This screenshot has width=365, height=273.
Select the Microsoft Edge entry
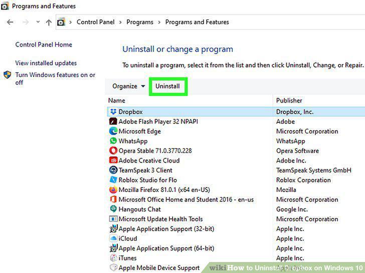click(140, 131)
